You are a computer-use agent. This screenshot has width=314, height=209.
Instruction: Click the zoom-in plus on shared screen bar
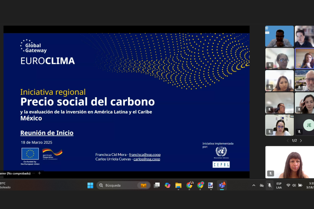coord(39,173)
